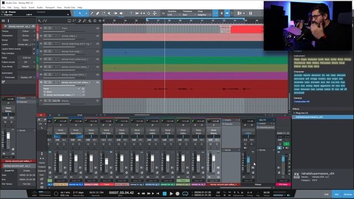The width and height of the screenshot is (354, 199).
Task: Toggle the inspector 'i' icon
Action: [x=9, y=20]
